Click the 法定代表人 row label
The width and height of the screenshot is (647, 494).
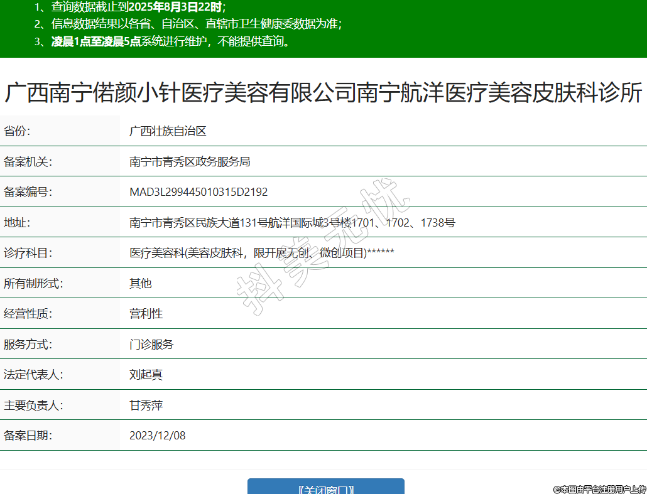(33, 375)
